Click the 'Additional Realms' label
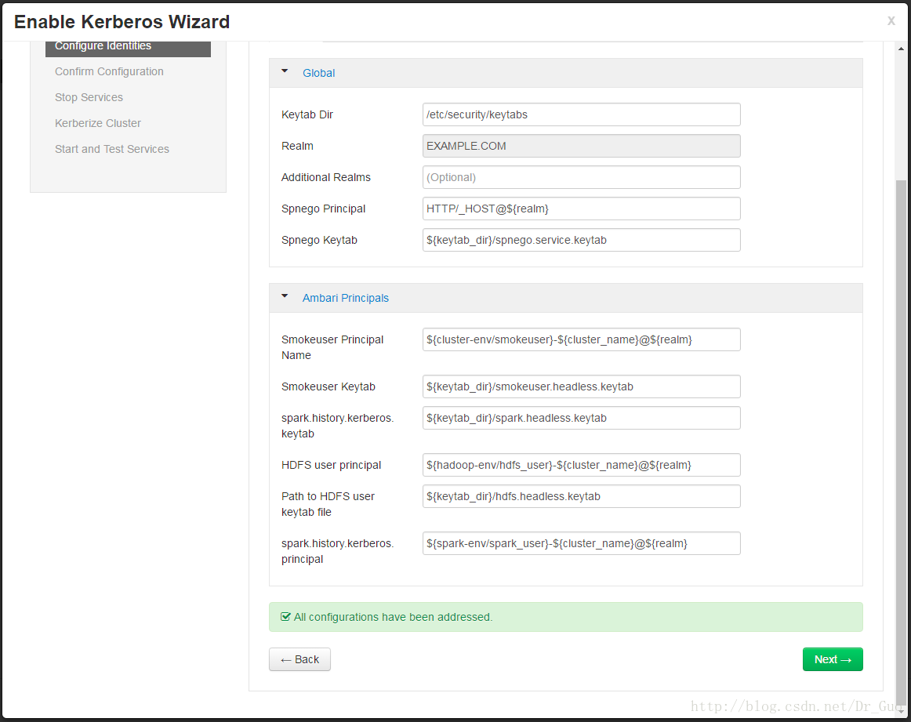Viewport: 911px width, 722px height. [326, 177]
